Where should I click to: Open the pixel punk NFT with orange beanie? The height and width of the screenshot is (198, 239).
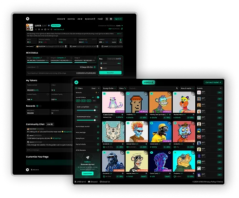(x=137, y=102)
